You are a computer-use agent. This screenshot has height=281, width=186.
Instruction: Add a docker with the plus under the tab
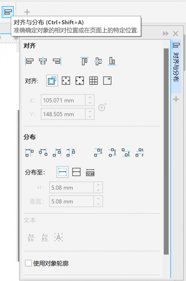click(176, 99)
